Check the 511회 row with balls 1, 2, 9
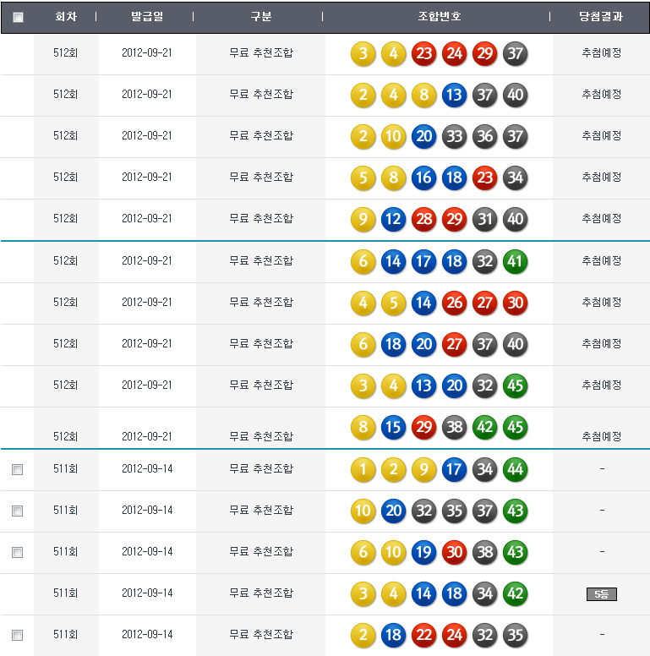The width and height of the screenshot is (650, 656). [18, 469]
